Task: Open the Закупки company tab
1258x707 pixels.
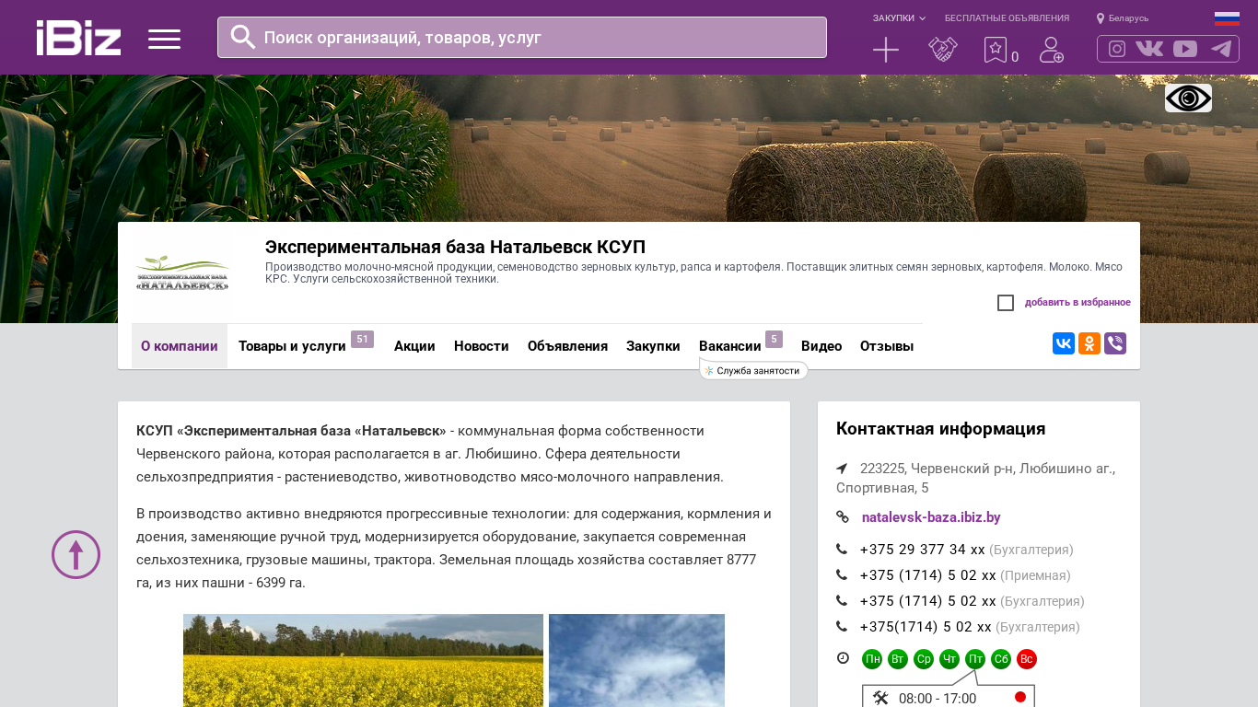Action: click(653, 346)
